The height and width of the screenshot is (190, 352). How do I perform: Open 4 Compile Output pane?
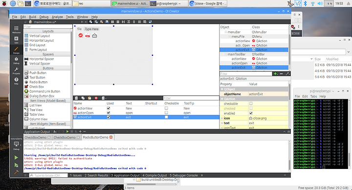pyautogui.click(x=154, y=175)
